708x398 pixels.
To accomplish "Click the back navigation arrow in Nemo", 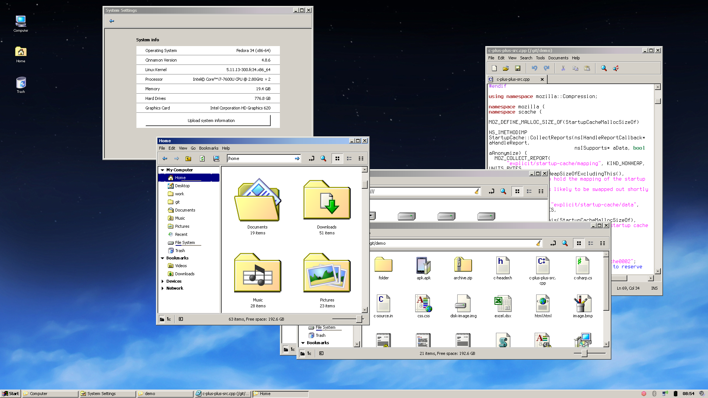I will click(x=165, y=158).
